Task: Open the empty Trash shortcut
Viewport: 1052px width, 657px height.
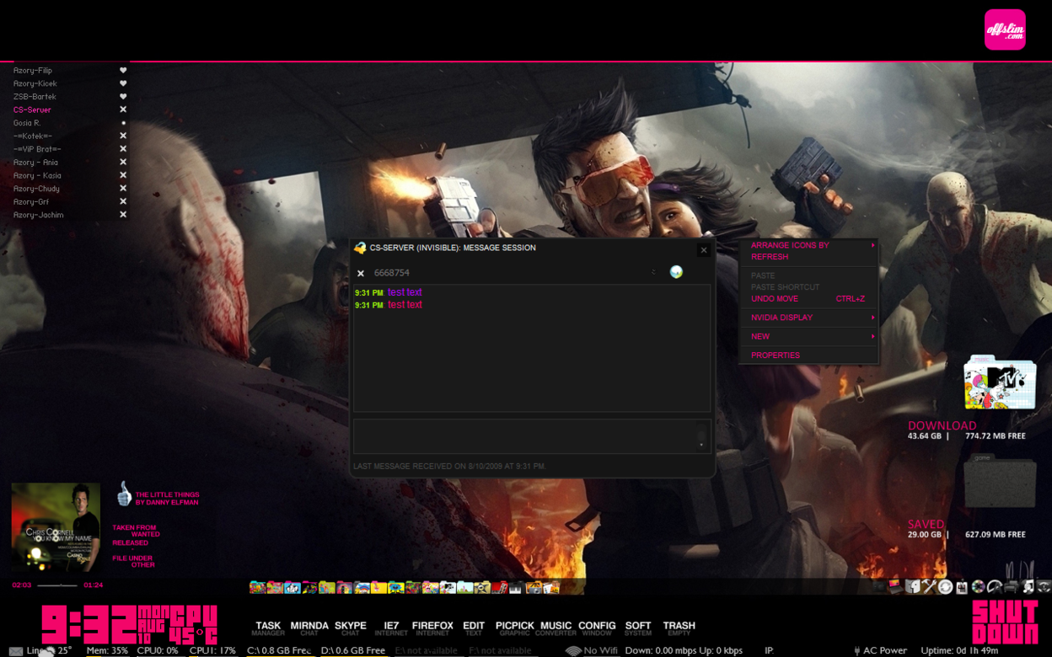Action: [x=679, y=628]
